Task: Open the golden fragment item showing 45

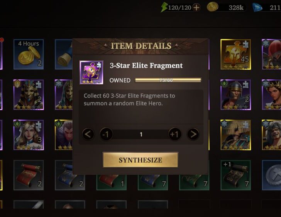Action: 236,54
